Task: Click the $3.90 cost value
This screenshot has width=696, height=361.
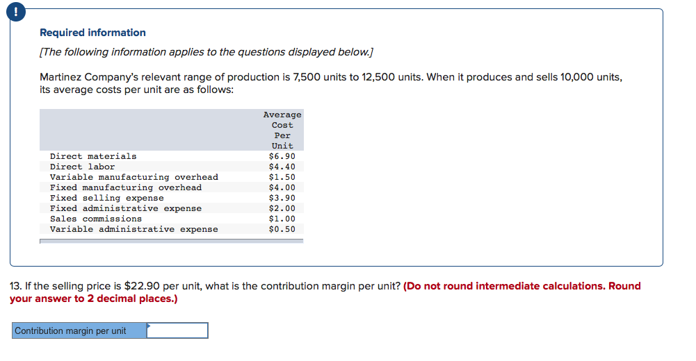Action: click(282, 198)
